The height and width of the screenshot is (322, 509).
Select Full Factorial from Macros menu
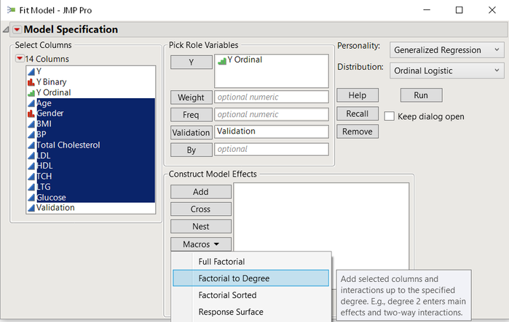pyautogui.click(x=221, y=262)
